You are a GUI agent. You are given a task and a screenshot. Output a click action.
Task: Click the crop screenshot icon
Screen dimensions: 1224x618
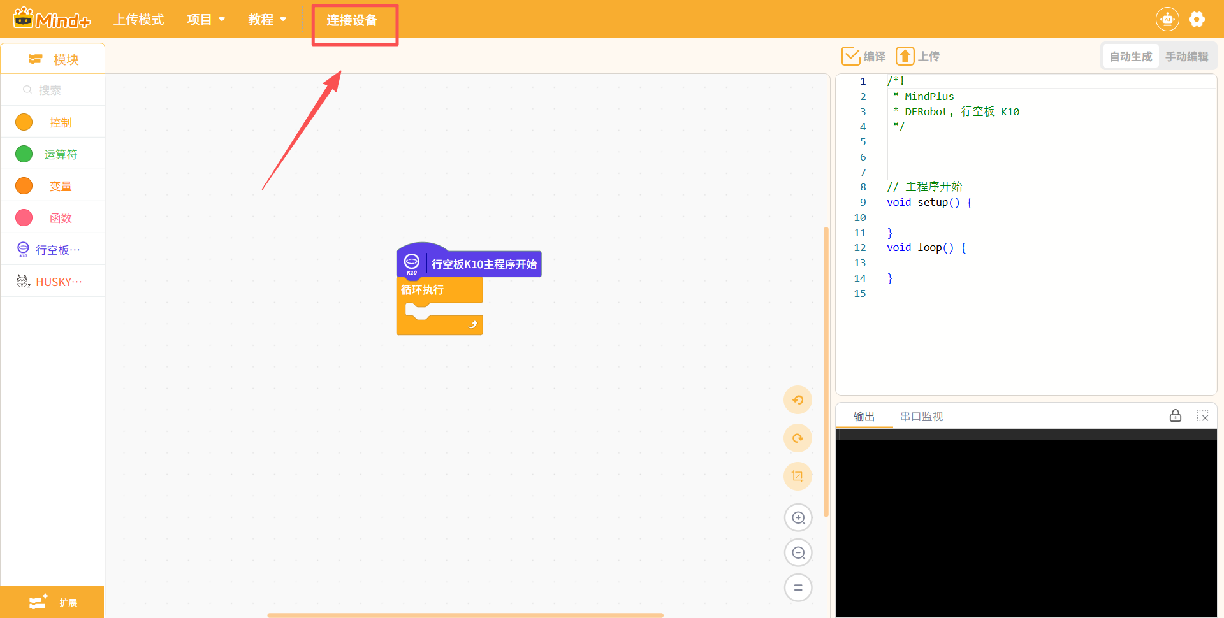[798, 477]
